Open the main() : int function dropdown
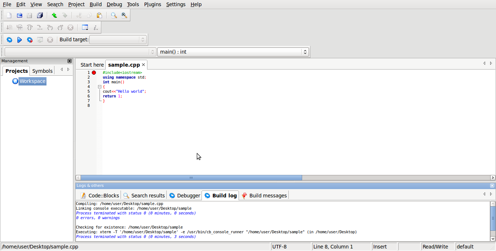 (x=233, y=52)
